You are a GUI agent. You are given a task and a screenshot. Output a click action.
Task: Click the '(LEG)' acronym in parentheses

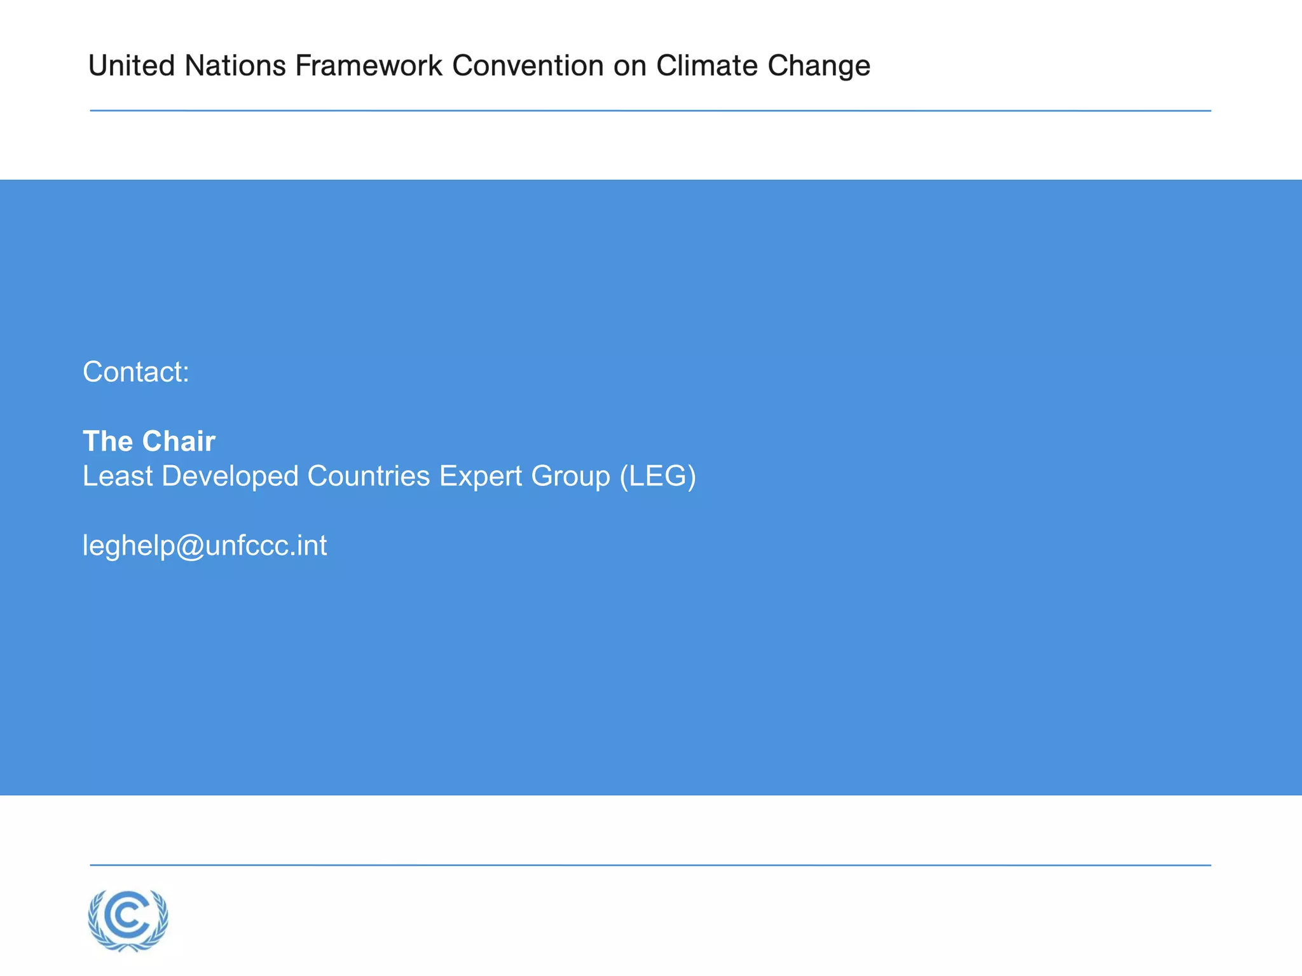click(658, 477)
